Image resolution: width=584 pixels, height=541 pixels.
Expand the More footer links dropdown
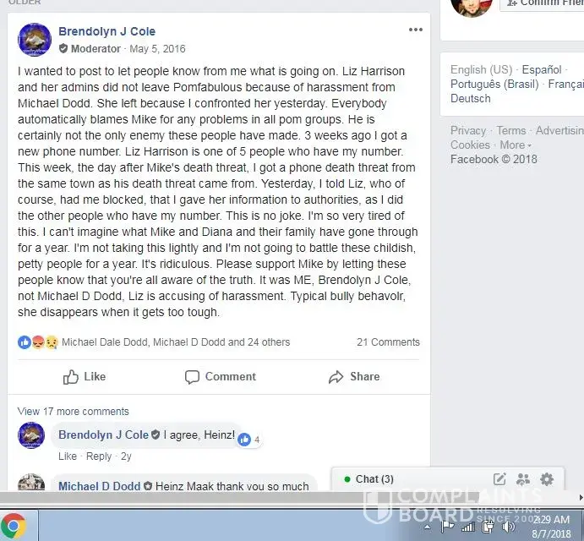coord(516,145)
